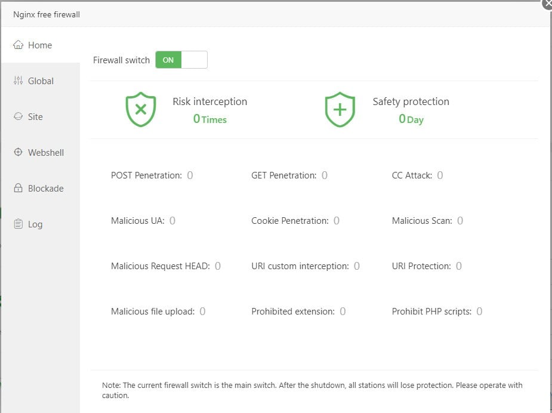Click the CC Attack count

coord(440,175)
